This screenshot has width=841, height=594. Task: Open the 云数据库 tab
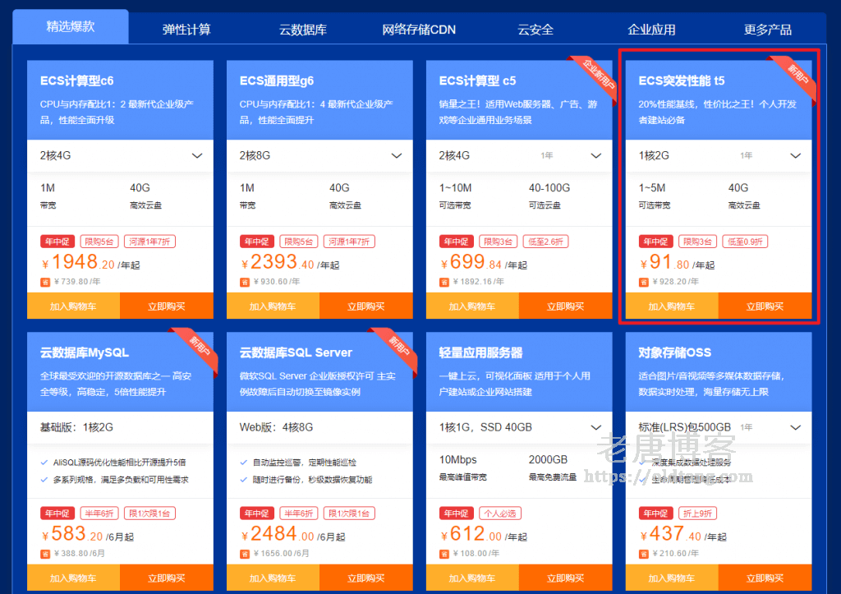(x=301, y=30)
